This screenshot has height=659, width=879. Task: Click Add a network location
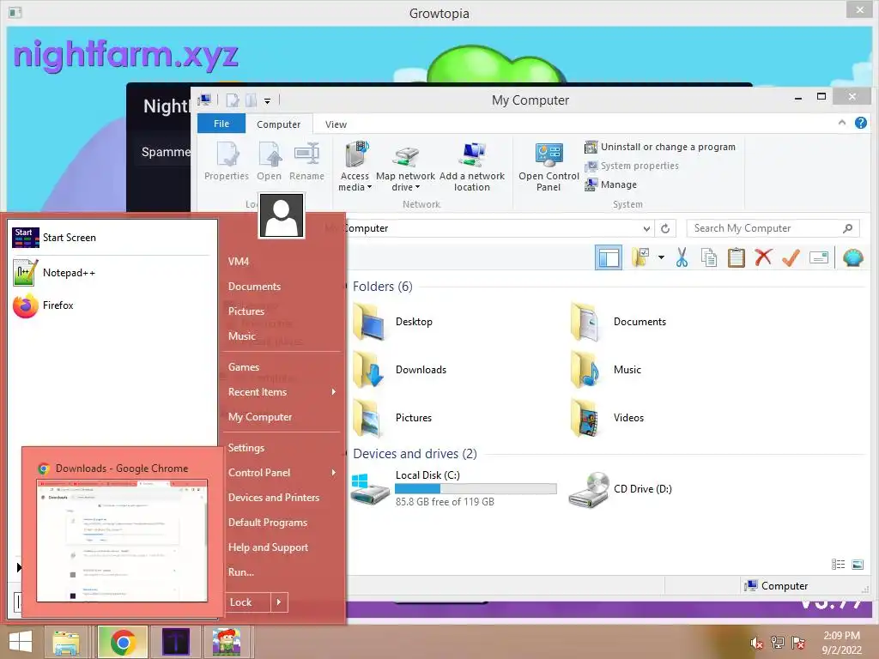tap(472, 166)
